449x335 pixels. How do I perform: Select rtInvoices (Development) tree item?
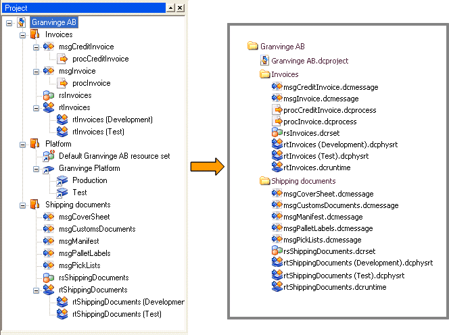click(x=112, y=120)
